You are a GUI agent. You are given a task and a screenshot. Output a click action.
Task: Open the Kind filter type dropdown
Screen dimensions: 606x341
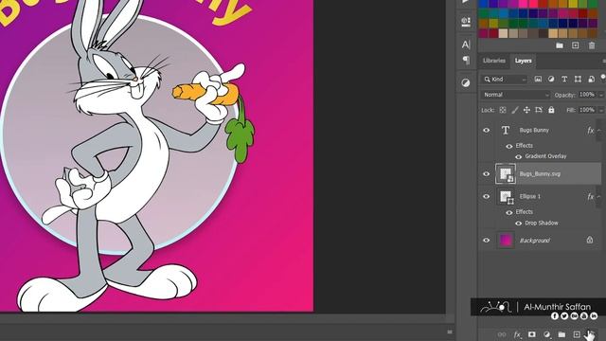point(505,80)
